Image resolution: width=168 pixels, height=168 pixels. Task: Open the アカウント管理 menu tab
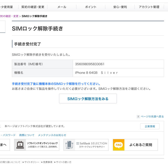tap(149, 7)
